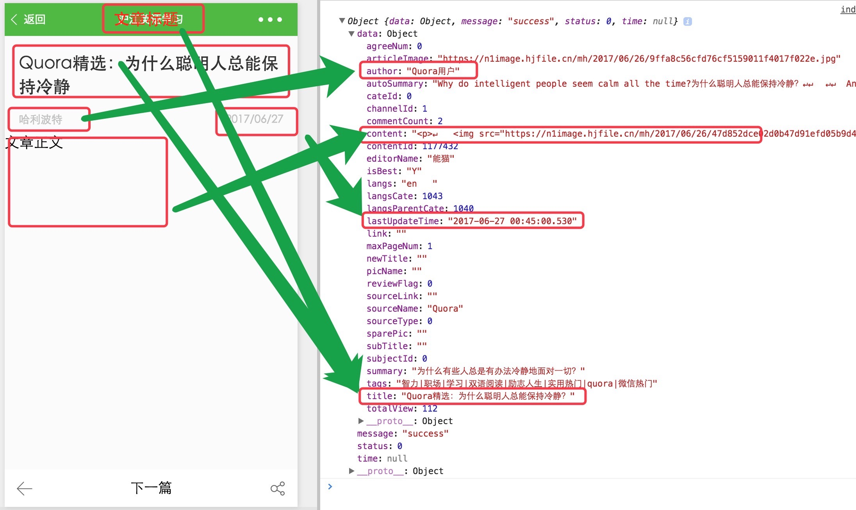Click the author name 哈利波特
856x510 pixels.
[x=41, y=119]
